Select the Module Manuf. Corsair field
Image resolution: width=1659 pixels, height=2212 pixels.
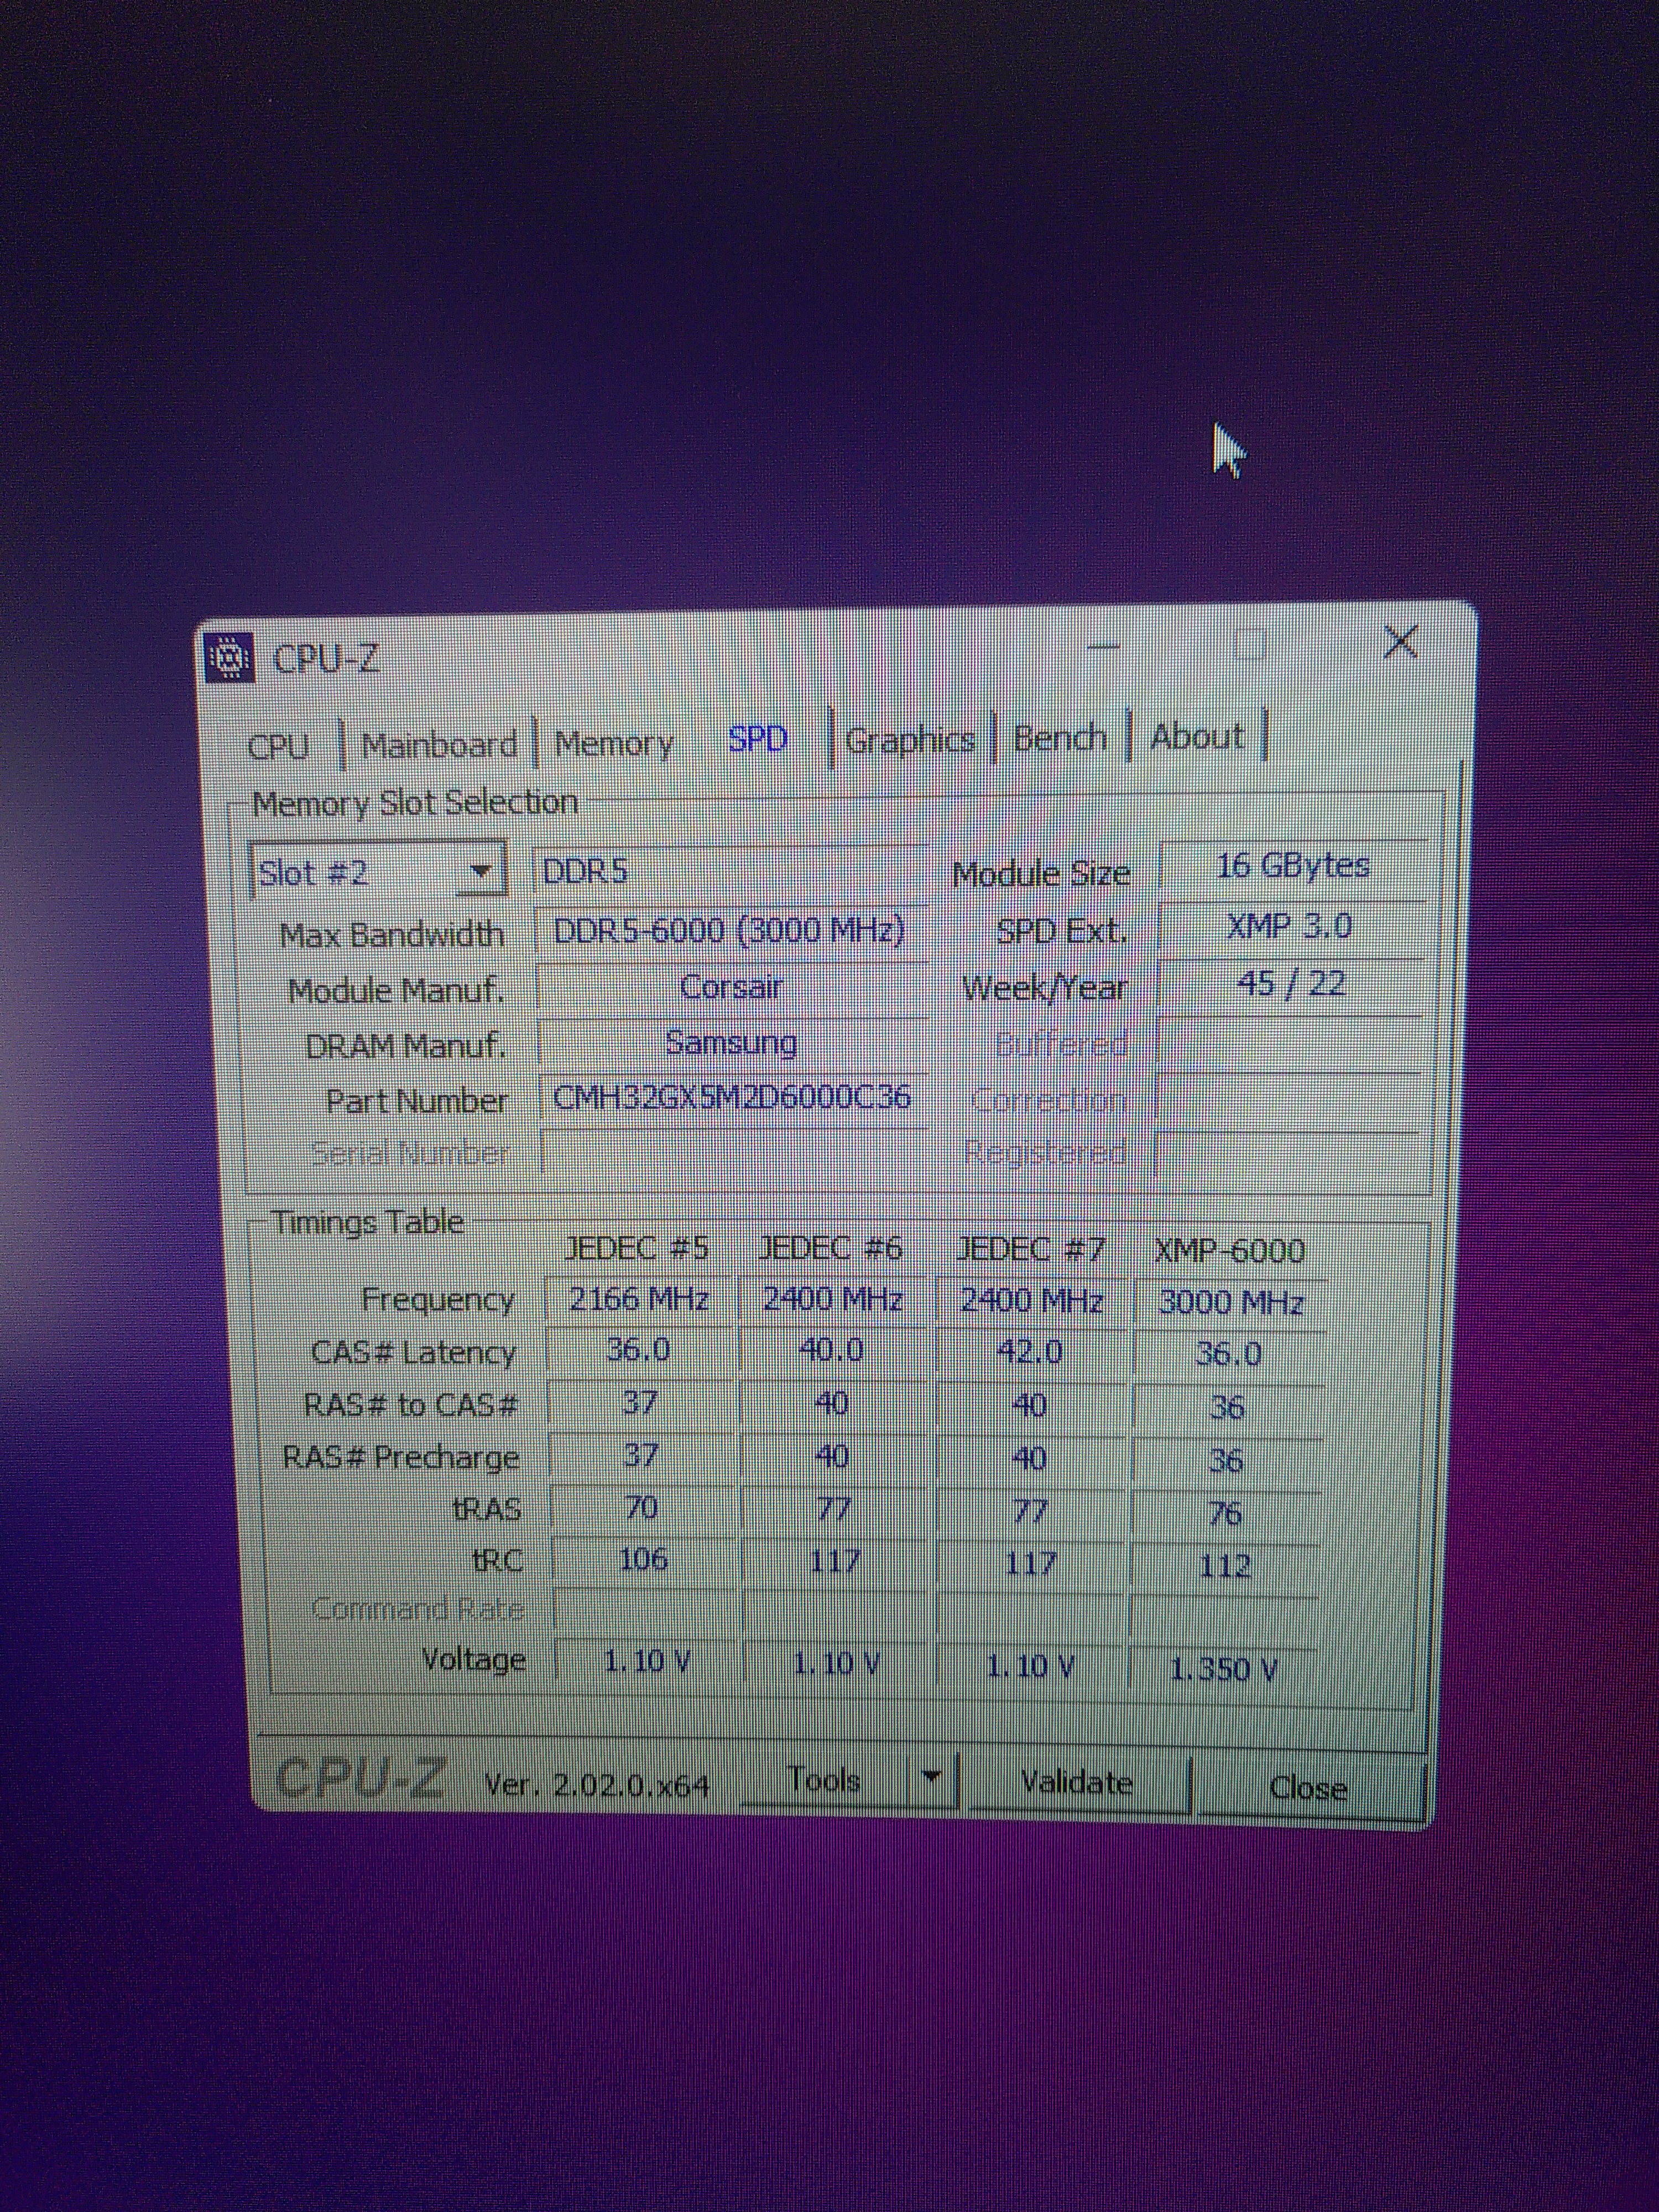tap(731, 988)
